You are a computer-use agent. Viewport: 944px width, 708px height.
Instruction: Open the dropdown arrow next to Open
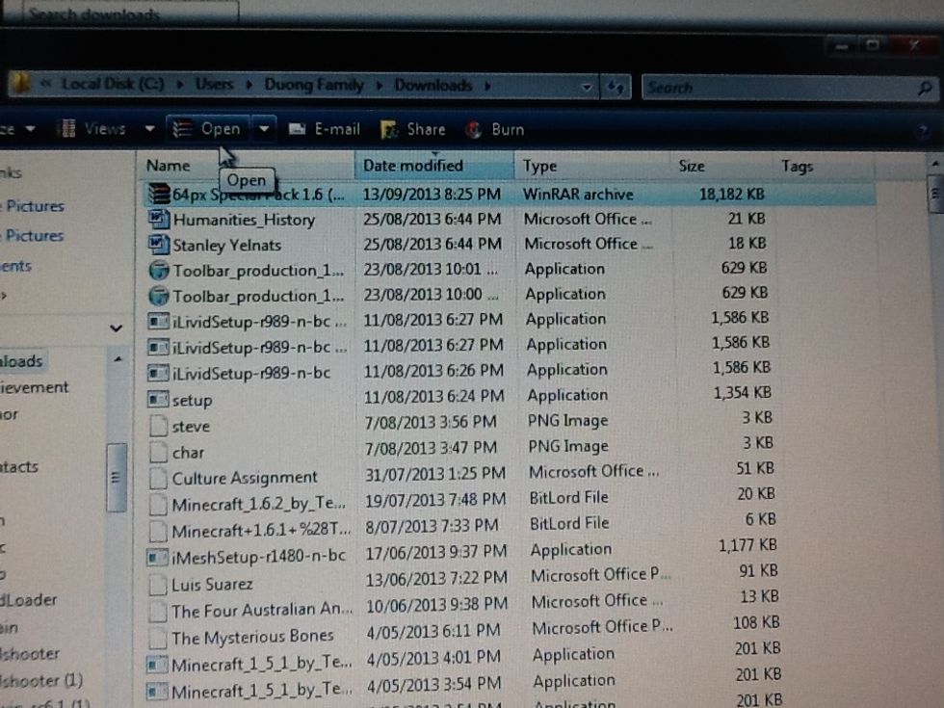coord(264,128)
